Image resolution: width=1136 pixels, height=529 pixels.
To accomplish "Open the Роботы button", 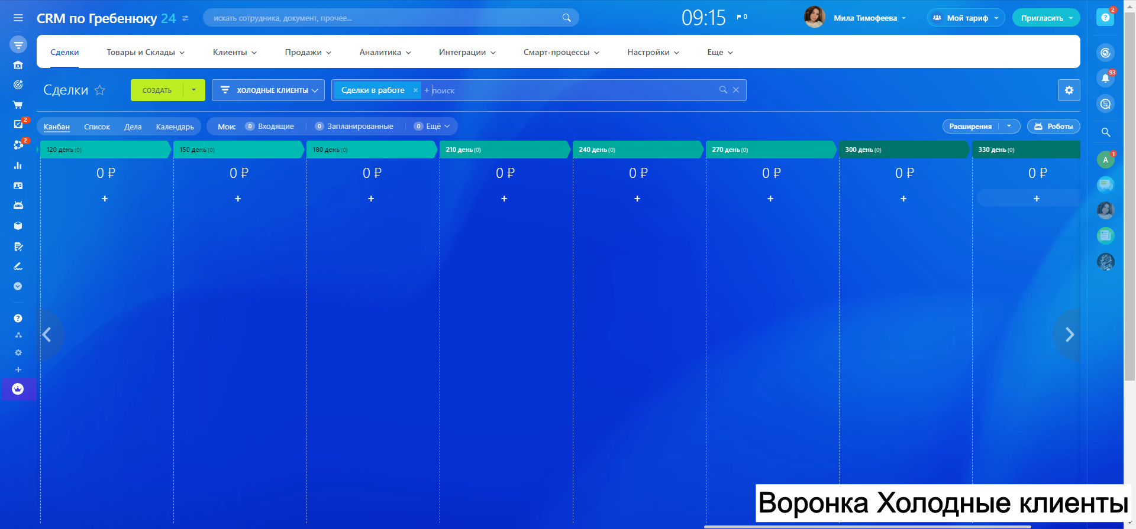I will (x=1053, y=126).
